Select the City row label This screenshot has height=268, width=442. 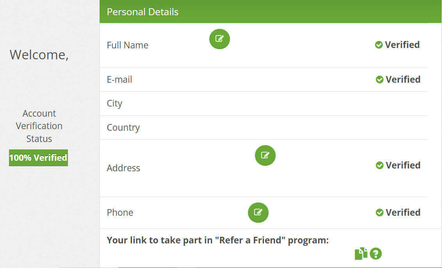[114, 104]
